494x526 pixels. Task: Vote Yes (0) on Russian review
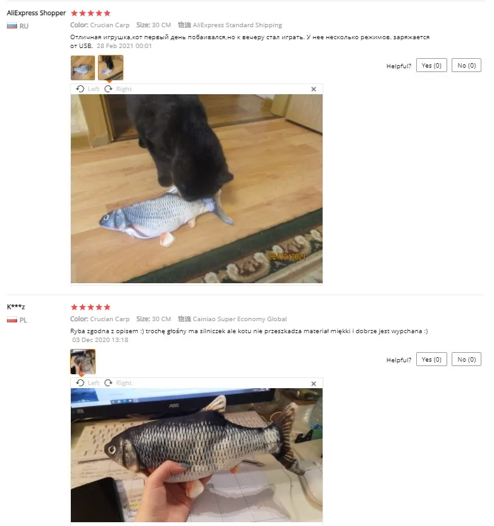tap(431, 65)
